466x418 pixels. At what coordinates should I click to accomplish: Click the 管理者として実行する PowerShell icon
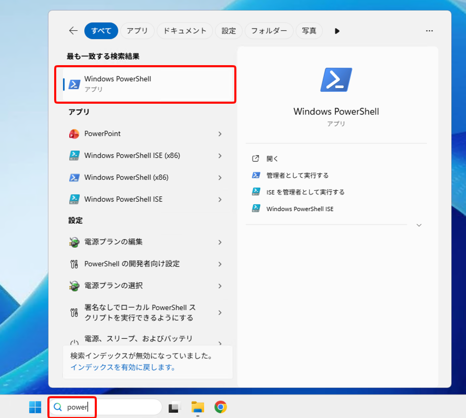[256, 175]
